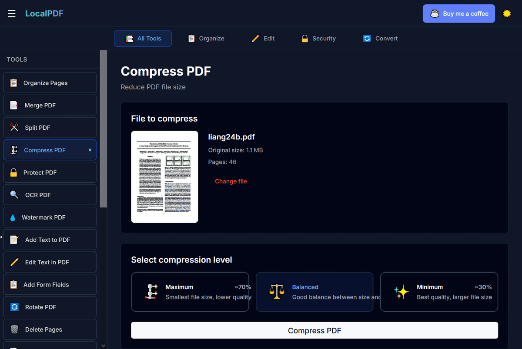Click the LocalPDF logo
Screen dimensions: 522x349
[x=44, y=13]
